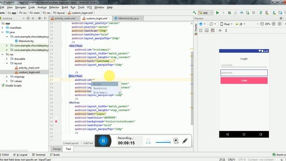Click the Make Project hammer icon
286x161 pixels.
point(194,13)
